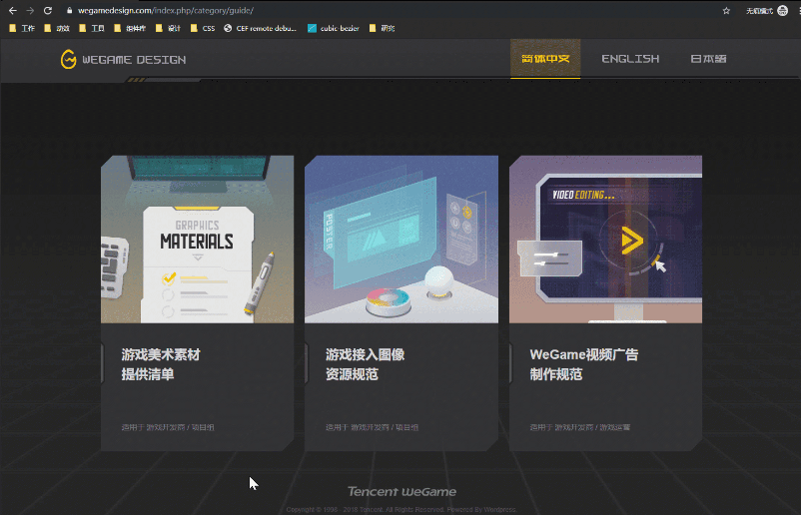The height and width of the screenshot is (515, 801).
Task: Select the 简体中文 language tab
Action: pos(545,59)
